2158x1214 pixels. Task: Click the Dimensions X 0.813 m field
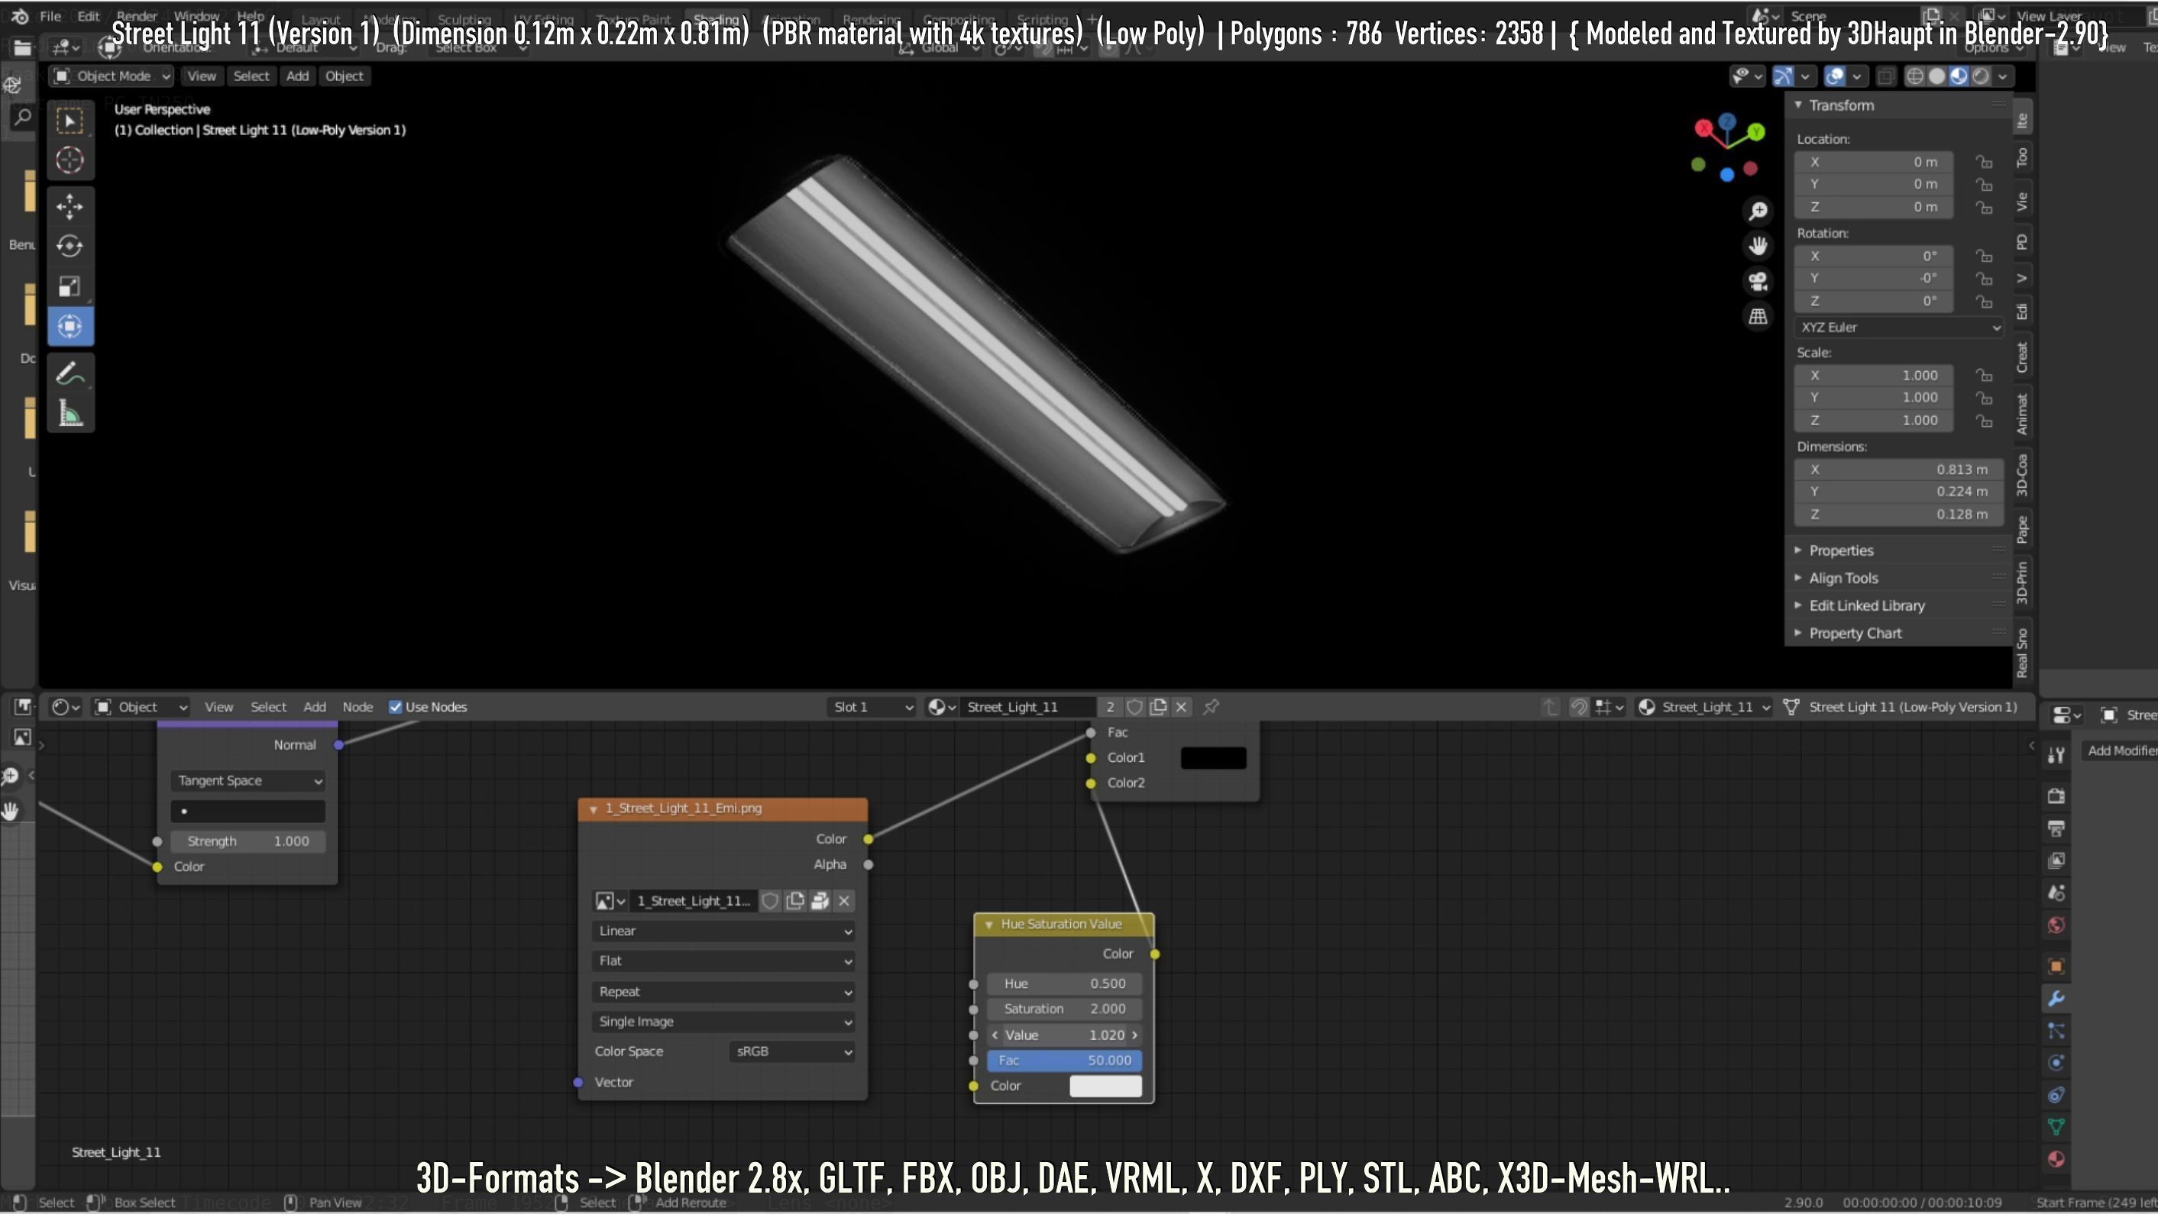(x=1898, y=470)
